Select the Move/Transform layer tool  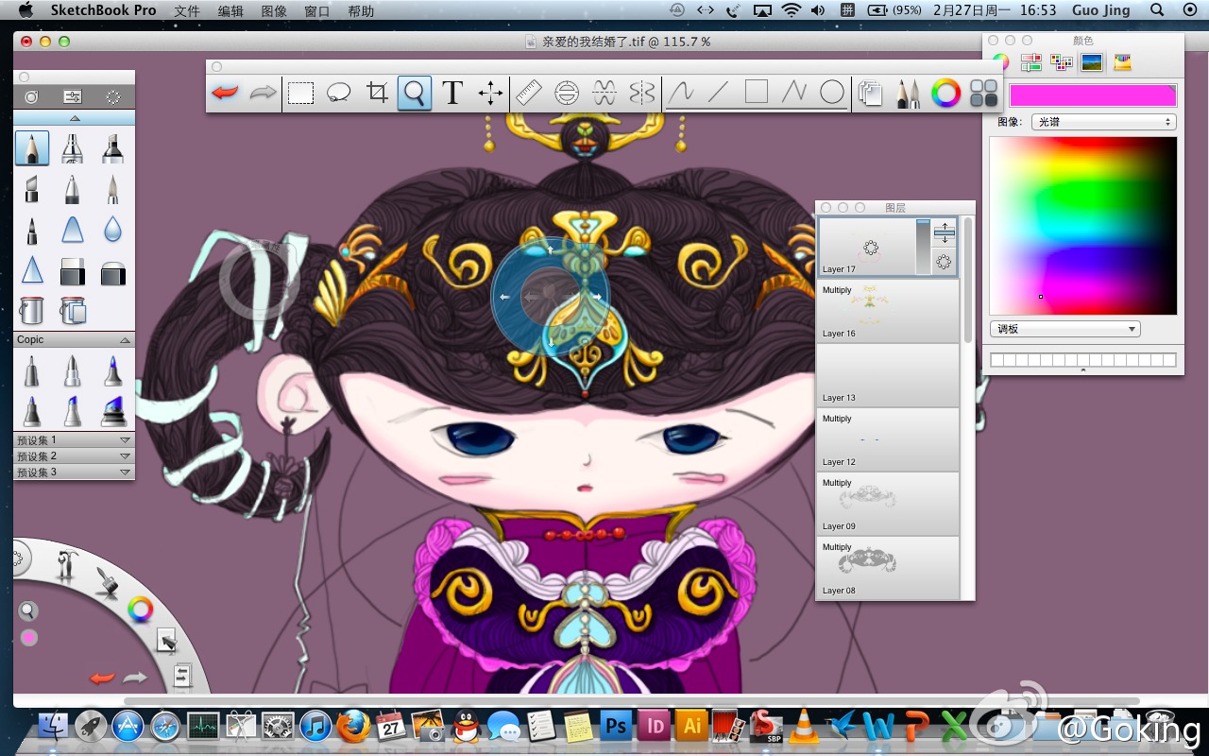(x=490, y=93)
